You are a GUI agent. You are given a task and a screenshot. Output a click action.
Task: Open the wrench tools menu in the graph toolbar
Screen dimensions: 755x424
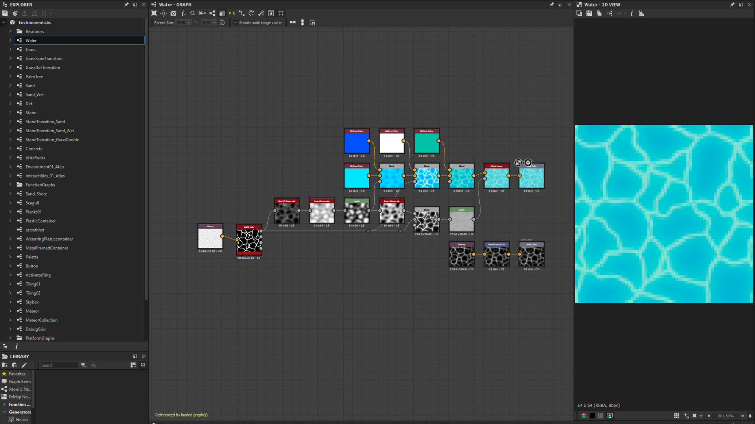(261, 13)
